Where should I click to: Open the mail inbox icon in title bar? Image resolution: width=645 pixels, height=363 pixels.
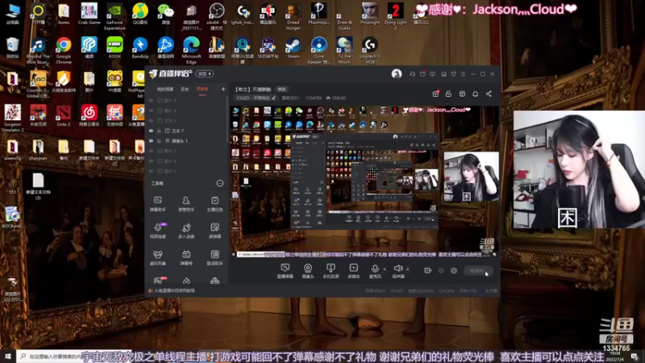pos(422,74)
